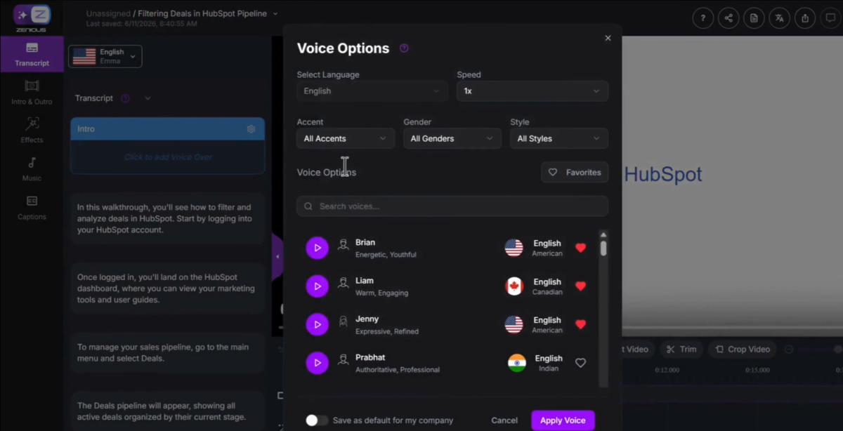Click the Indian flag beside Prabhat

(x=517, y=363)
